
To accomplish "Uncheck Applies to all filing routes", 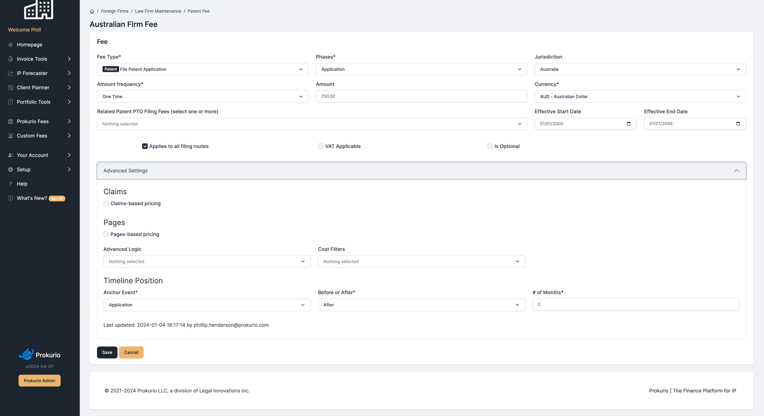I will [x=145, y=146].
